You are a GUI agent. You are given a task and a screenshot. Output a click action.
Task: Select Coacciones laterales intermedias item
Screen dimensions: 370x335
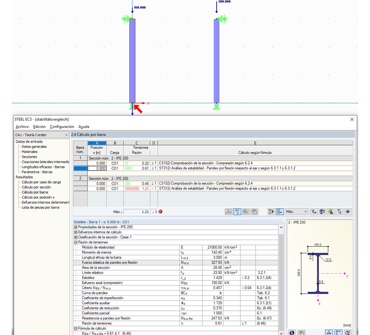click(45, 162)
